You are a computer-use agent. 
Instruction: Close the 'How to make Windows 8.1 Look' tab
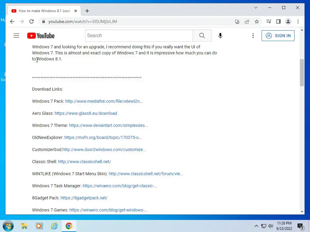coord(75,11)
